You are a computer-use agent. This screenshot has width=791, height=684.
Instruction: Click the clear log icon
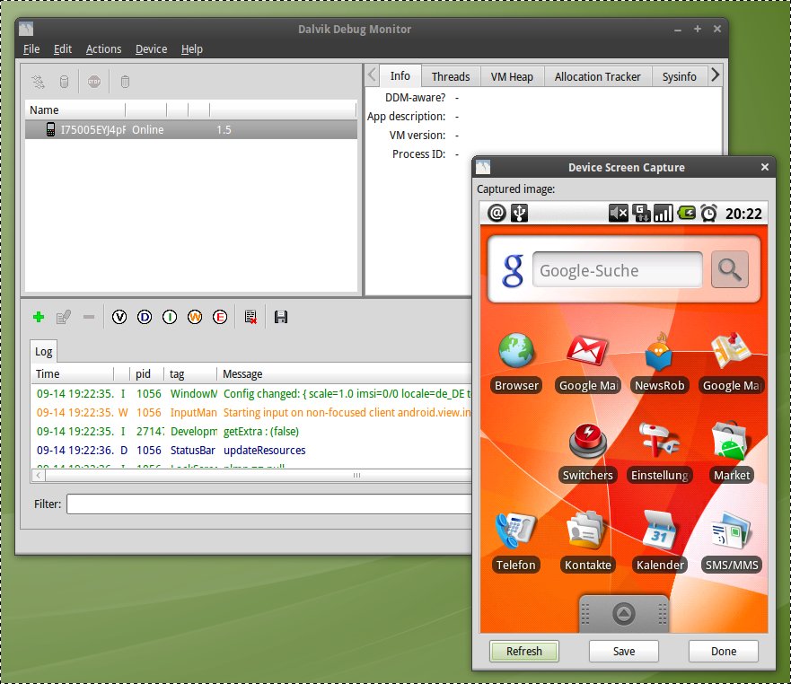(x=251, y=317)
